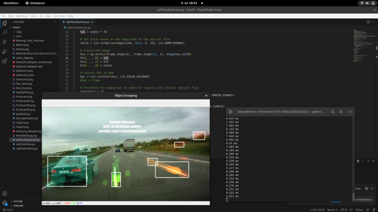Add a new tab in terminal window
Image resolution: width=378 pixels, height=212 pixels.
pyautogui.click(x=230, y=111)
